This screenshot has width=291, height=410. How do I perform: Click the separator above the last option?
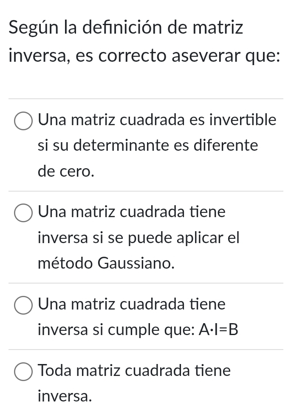145,350
